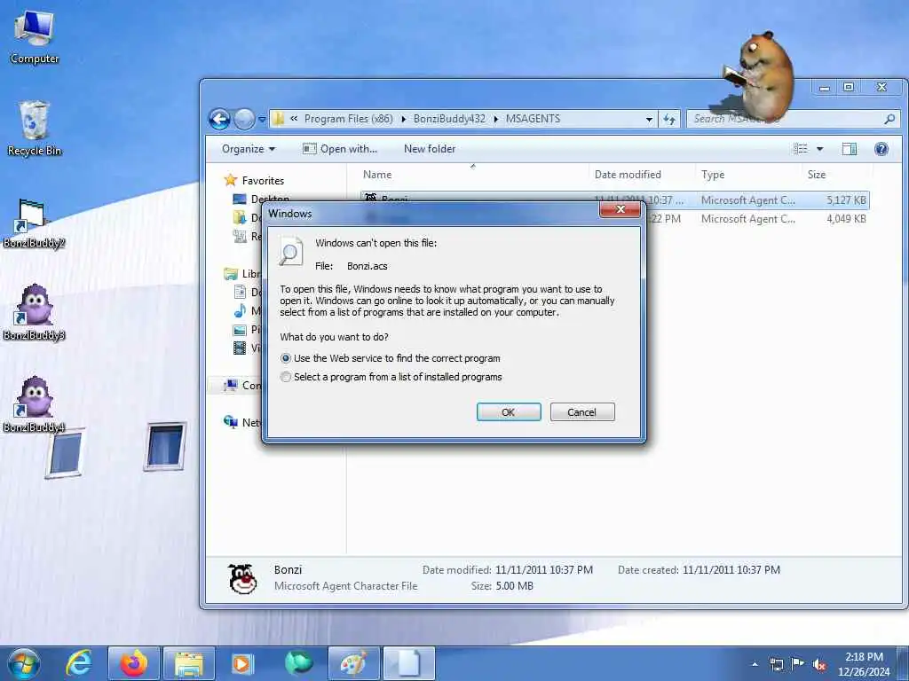Select Computer in the navigation pane
Image resolution: width=909 pixels, height=681 pixels.
[243, 385]
